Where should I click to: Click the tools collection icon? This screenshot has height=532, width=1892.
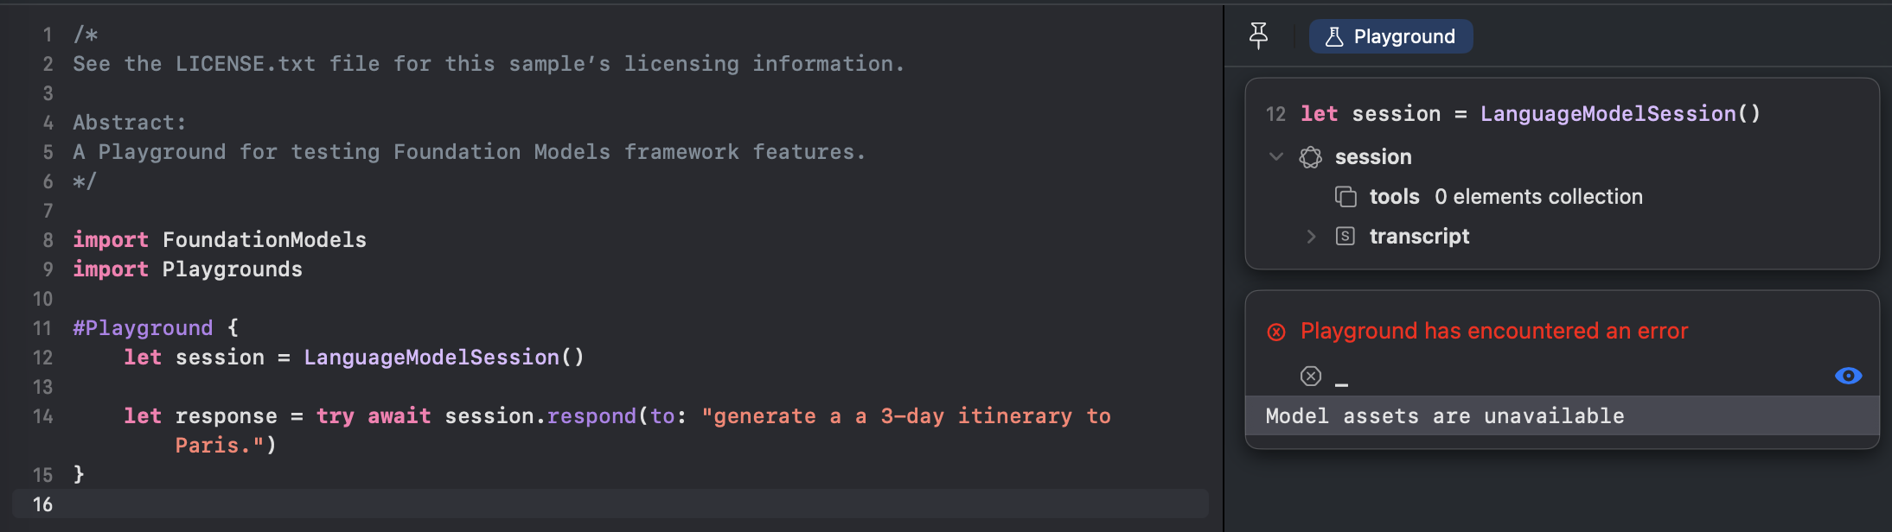(1345, 197)
